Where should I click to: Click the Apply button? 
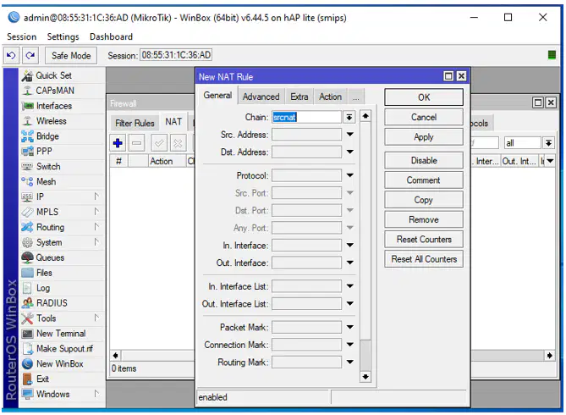(x=424, y=137)
